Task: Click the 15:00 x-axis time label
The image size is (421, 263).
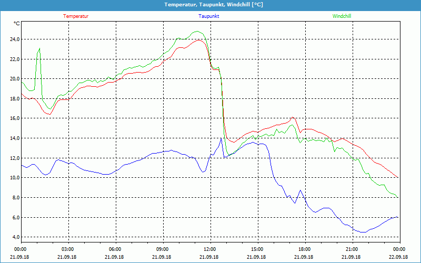Action: tap(257, 249)
